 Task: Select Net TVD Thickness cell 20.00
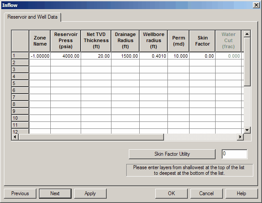pos(96,56)
